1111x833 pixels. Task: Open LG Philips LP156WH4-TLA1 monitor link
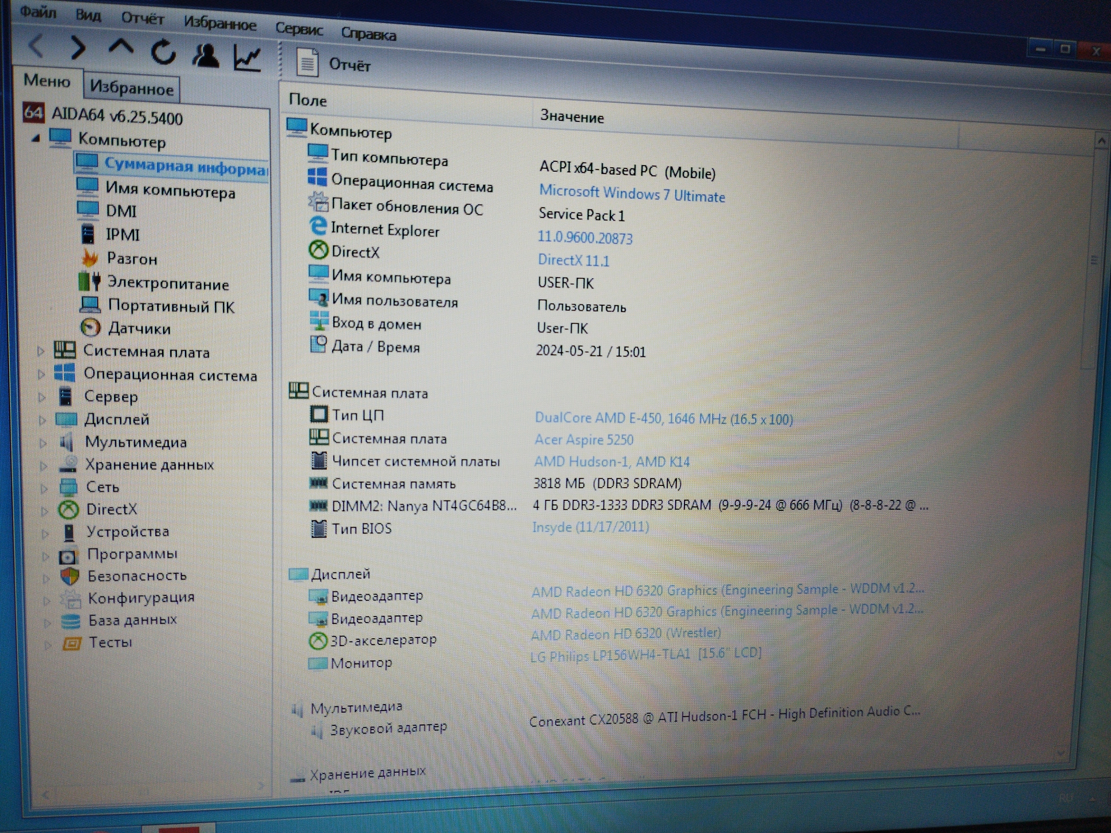click(646, 655)
